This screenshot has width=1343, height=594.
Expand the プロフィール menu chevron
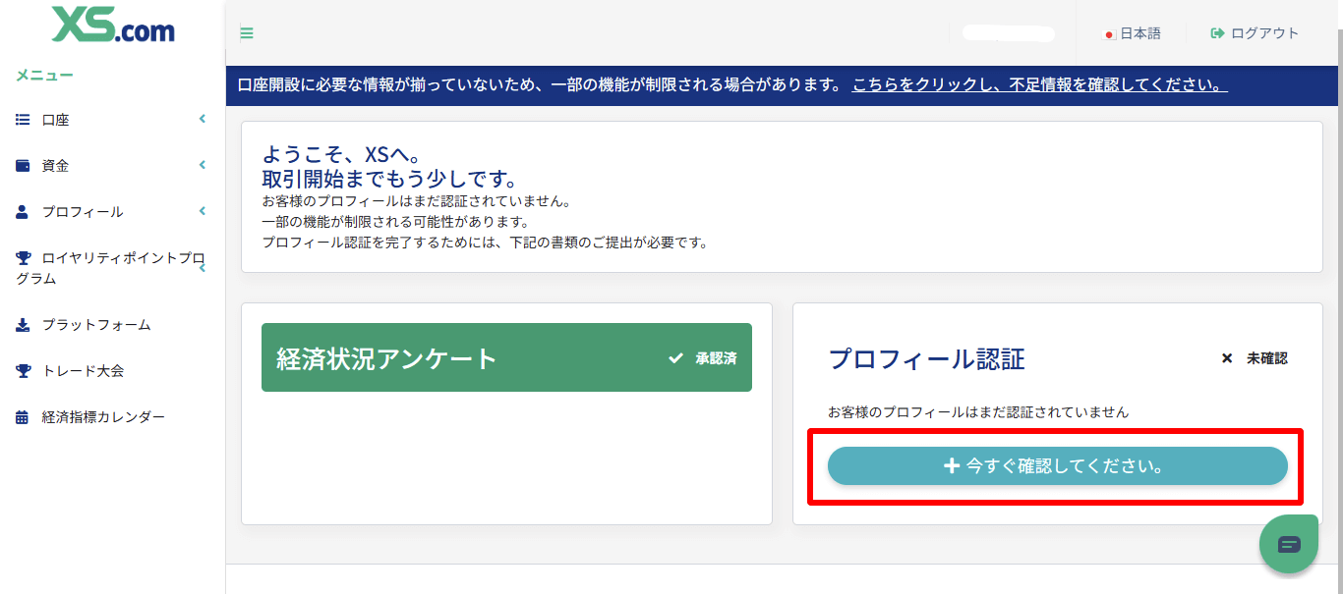pos(203,211)
